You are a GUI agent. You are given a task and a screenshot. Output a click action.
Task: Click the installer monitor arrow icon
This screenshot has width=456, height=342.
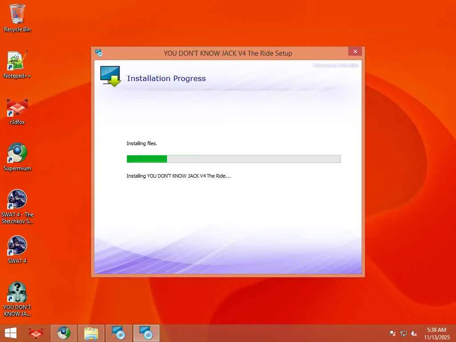[110, 76]
